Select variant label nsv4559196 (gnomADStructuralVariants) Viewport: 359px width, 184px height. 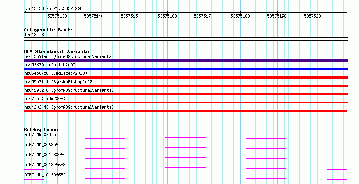tap(69, 56)
